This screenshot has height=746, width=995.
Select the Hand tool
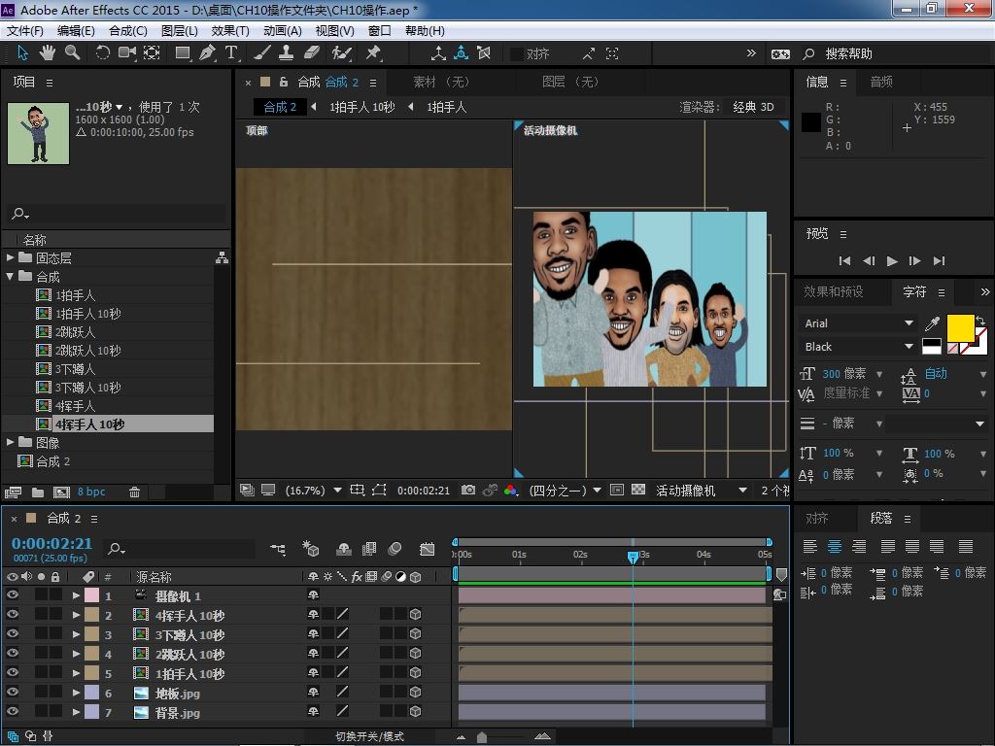point(48,52)
